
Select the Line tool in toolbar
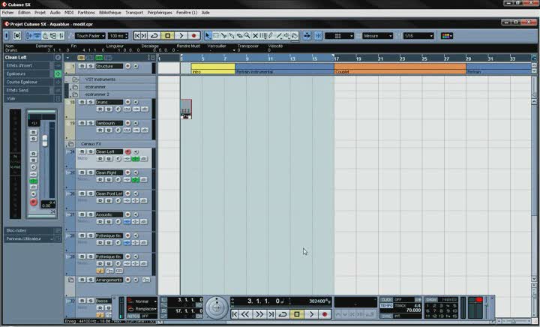(x=279, y=36)
